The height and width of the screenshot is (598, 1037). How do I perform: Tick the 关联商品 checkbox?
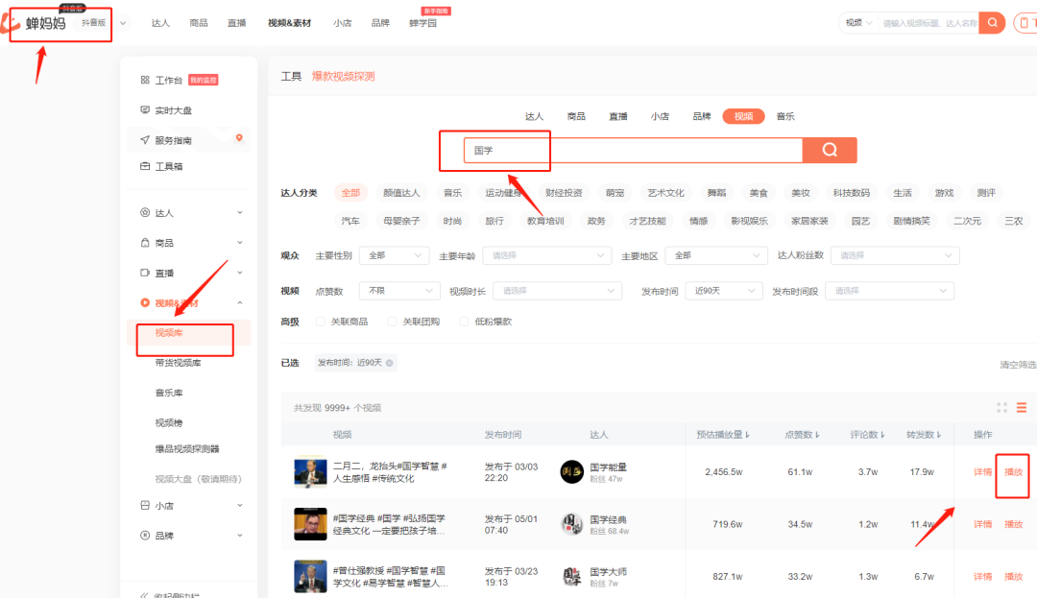321,322
